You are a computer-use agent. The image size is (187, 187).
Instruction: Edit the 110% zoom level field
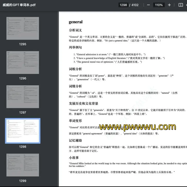click(159, 5)
